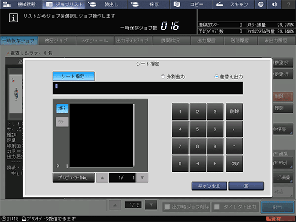Go to previous preview sheet with up arrow
The image size is (296, 222).
pos(102,177)
